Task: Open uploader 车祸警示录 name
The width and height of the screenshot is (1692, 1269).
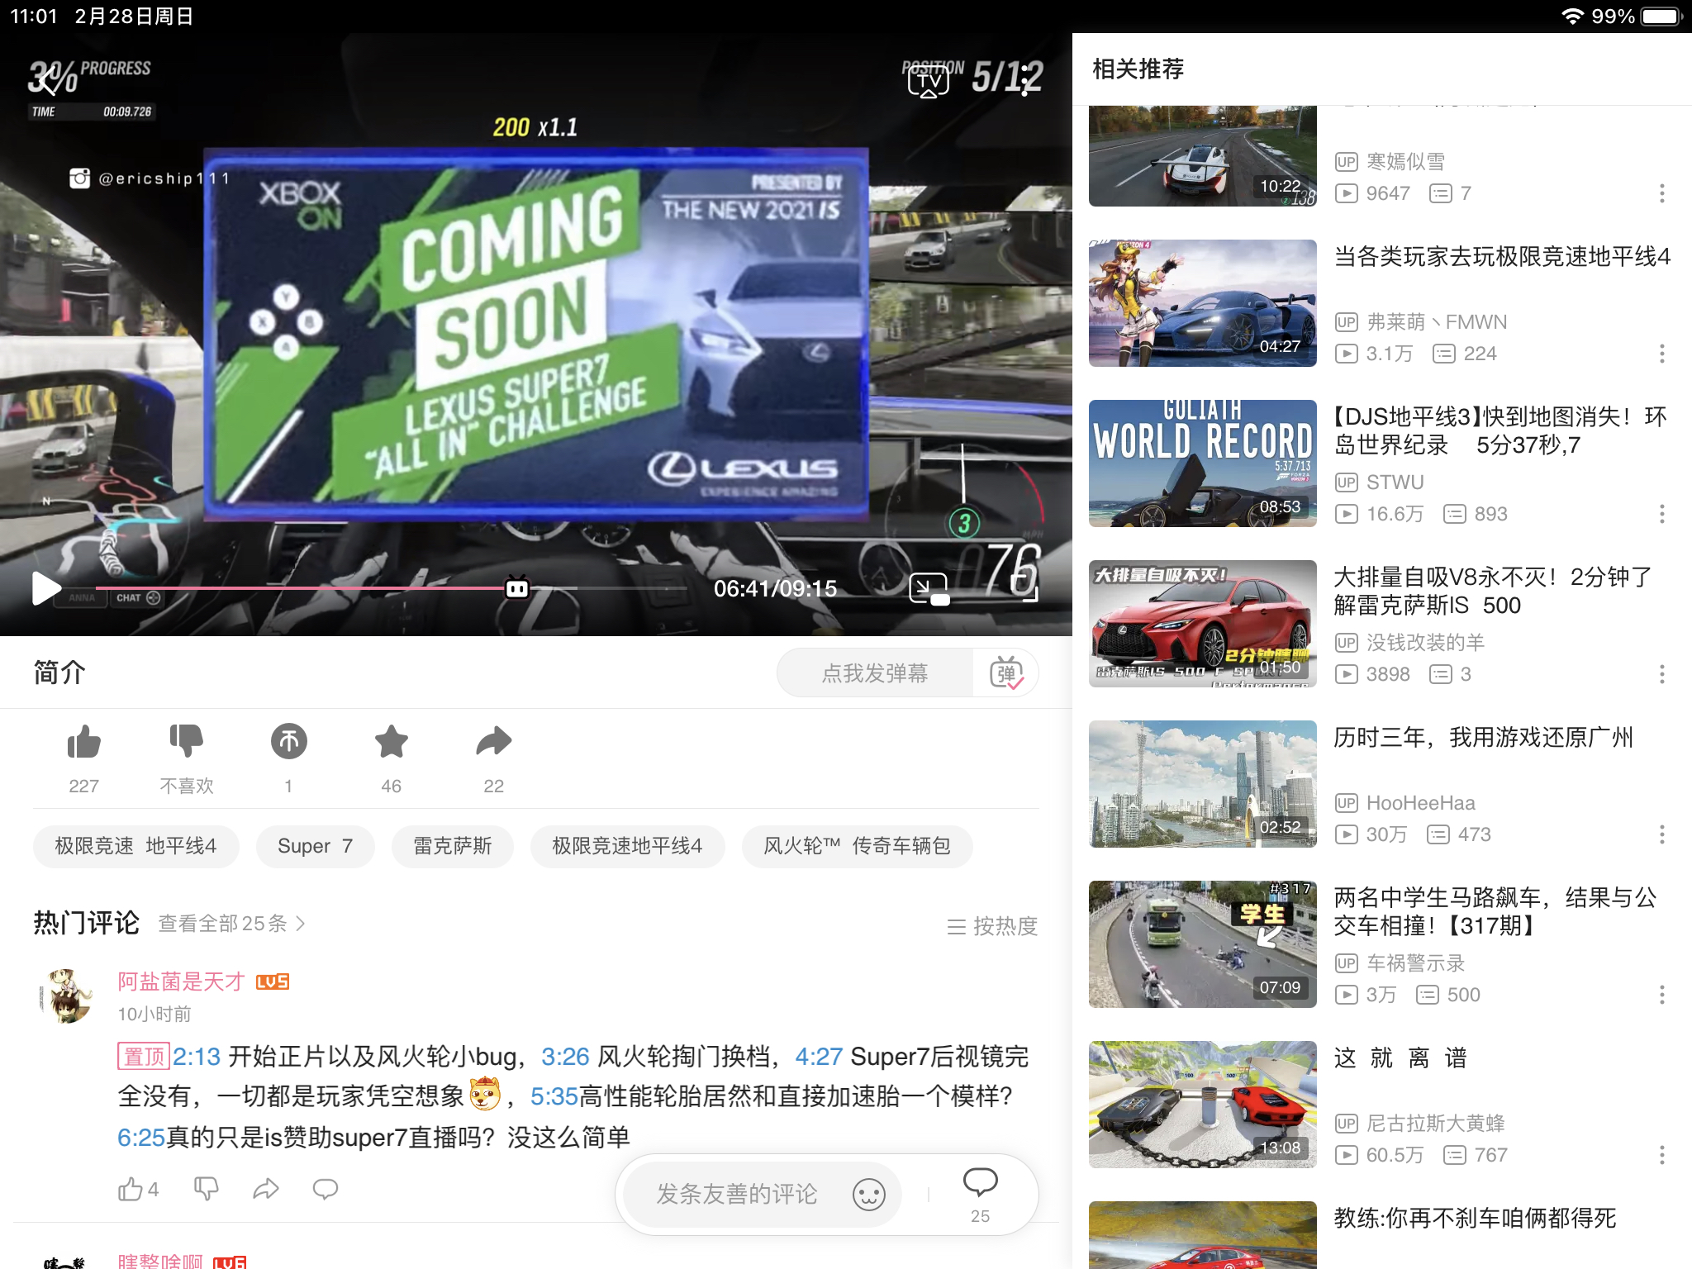Action: pyautogui.click(x=1415, y=963)
